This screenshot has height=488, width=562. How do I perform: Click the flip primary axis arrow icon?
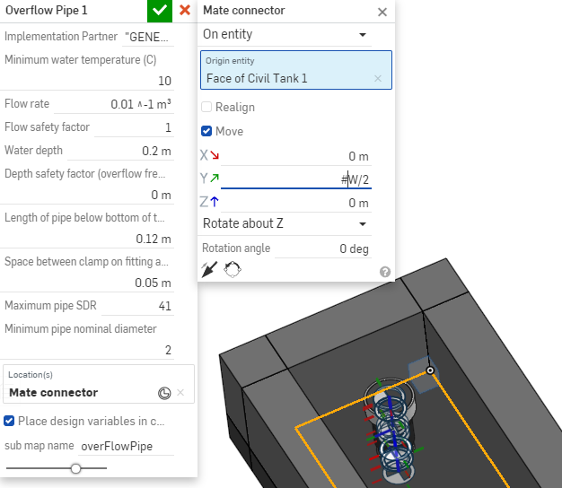(209, 269)
